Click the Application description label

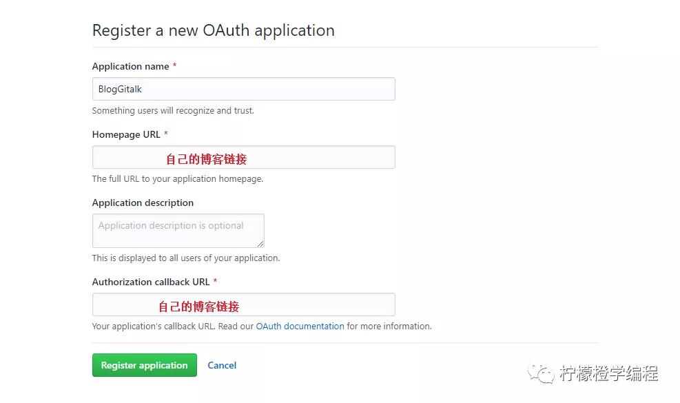pyautogui.click(x=143, y=203)
